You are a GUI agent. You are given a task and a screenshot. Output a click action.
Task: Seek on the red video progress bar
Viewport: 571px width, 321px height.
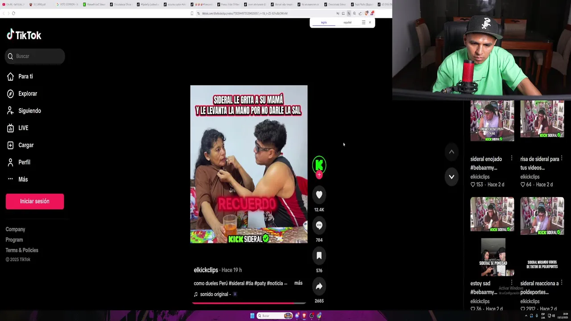249,303
